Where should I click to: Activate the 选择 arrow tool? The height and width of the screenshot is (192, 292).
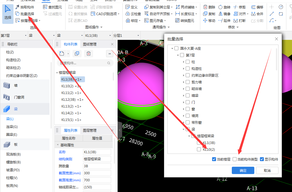click(8, 14)
